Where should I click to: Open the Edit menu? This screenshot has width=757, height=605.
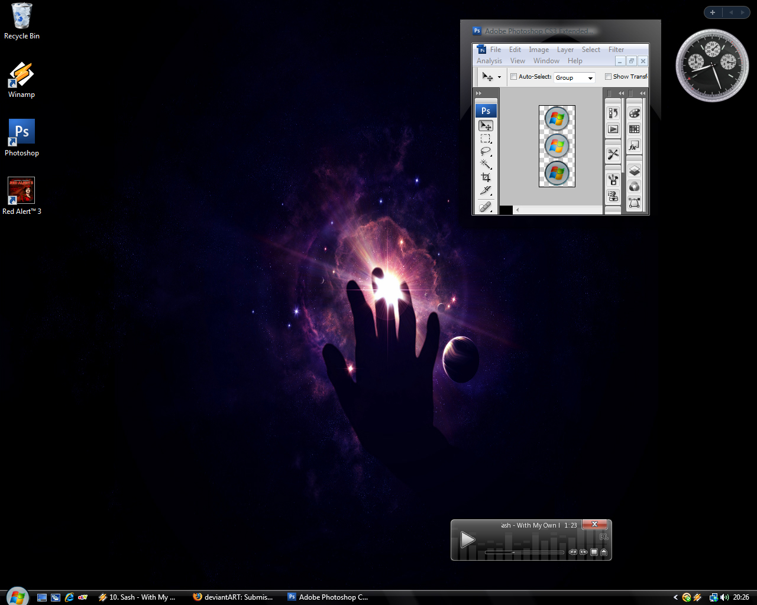coord(515,50)
